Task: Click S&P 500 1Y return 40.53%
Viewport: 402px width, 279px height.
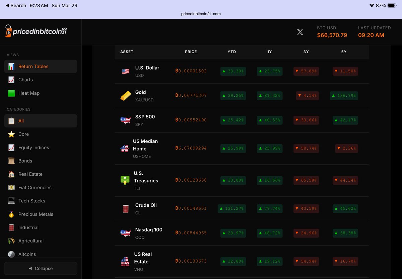Action: click(x=270, y=120)
